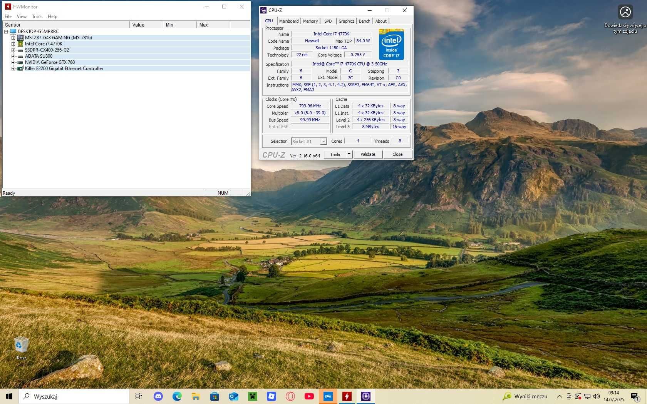Switch to CPU-Z Memory tab
Viewport: 647px width, 404px height.
(x=310, y=21)
